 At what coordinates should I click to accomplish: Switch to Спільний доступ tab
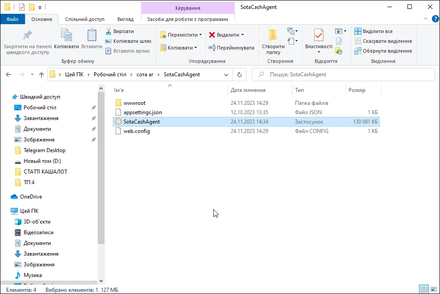(85, 19)
